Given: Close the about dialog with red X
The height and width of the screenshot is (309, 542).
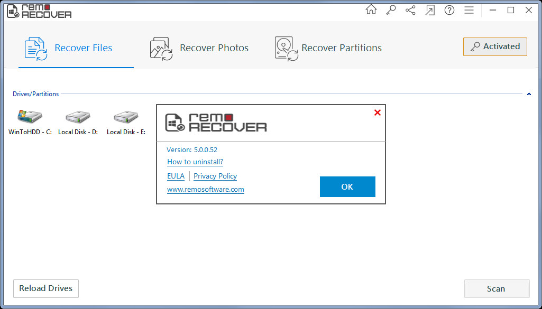Looking at the screenshot, I should click(x=378, y=113).
